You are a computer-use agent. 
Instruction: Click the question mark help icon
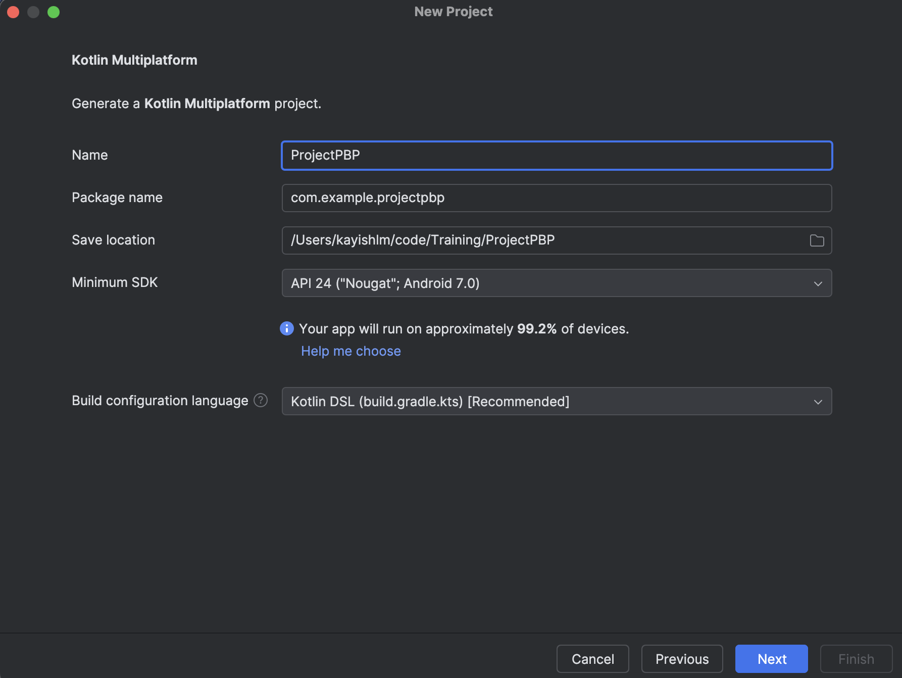click(261, 401)
